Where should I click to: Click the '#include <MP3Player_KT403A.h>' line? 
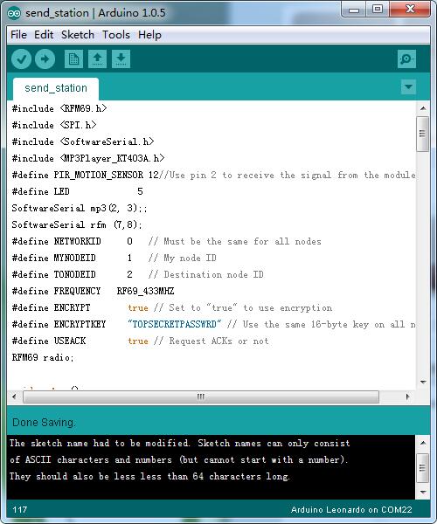88,158
